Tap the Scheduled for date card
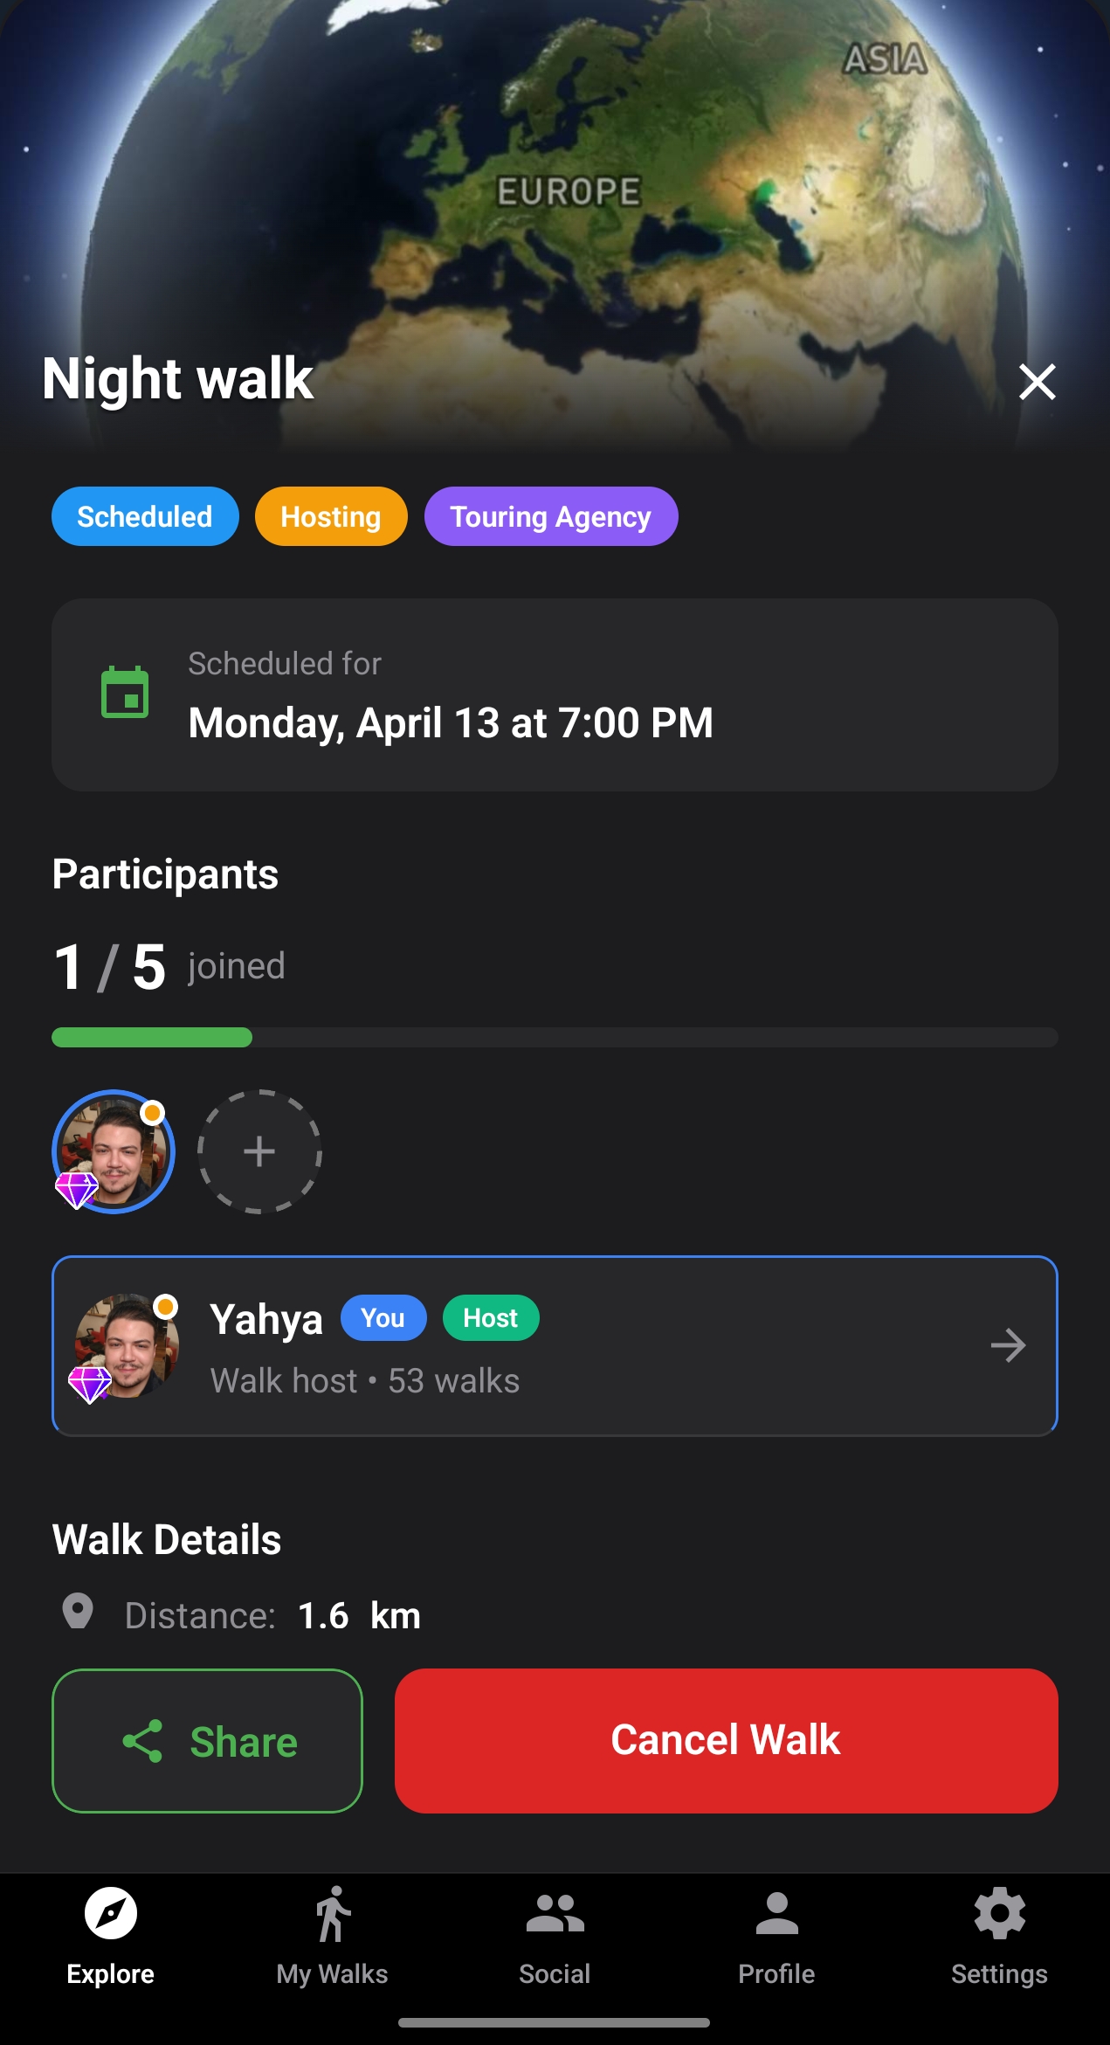Viewport: 1110px width, 2045px height. point(555,694)
